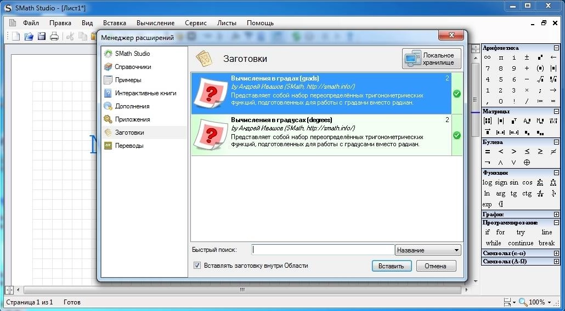Open the Правка menu
The image size is (565, 311).
point(60,23)
